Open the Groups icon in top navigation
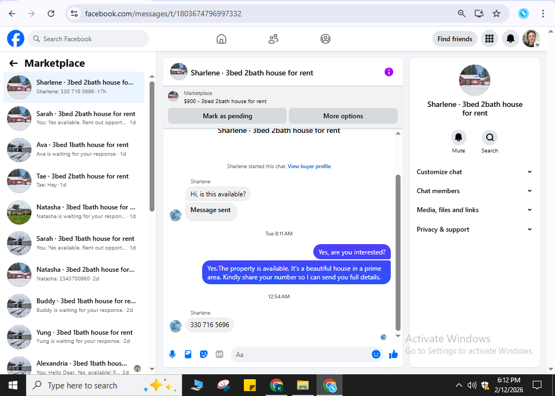This screenshot has width=555, height=396. [x=325, y=39]
